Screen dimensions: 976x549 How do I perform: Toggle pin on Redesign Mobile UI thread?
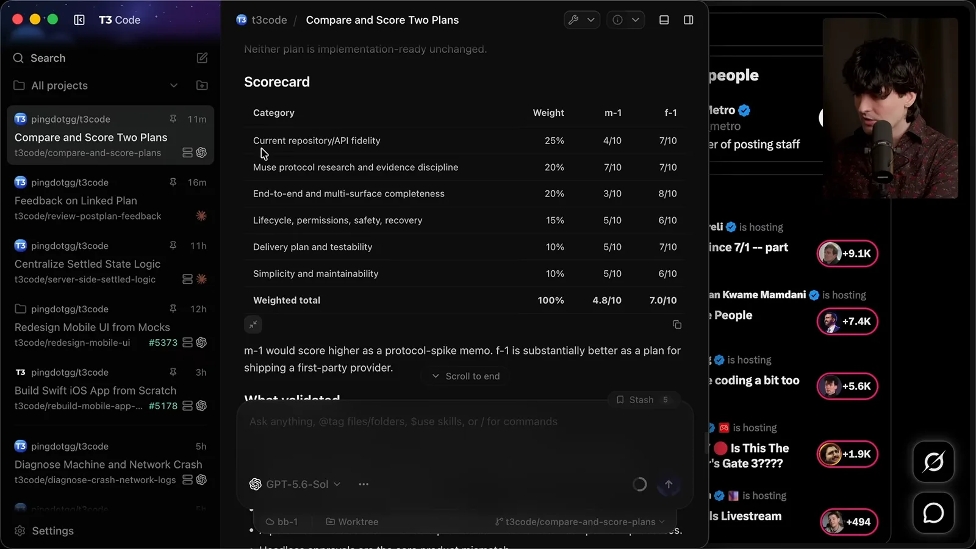[x=173, y=309]
